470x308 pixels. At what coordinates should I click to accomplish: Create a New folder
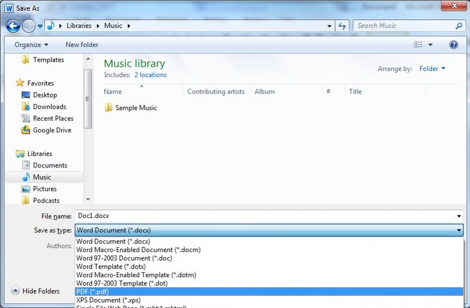[82, 45]
